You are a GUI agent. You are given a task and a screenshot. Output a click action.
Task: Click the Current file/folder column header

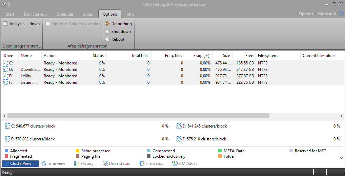(322, 56)
